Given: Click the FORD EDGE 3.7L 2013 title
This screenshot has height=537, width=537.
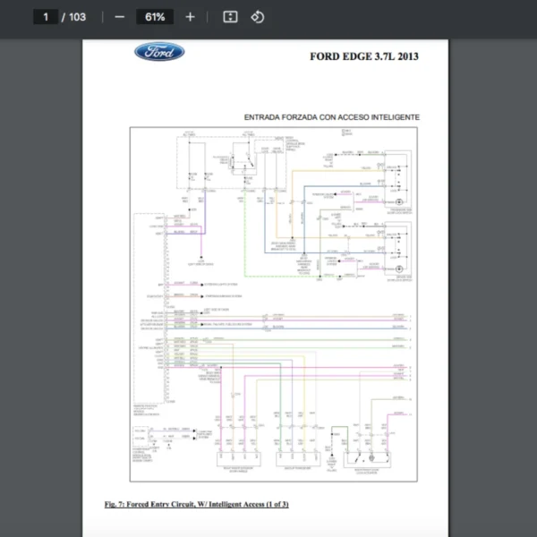Looking at the screenshot, I should 364,56.
